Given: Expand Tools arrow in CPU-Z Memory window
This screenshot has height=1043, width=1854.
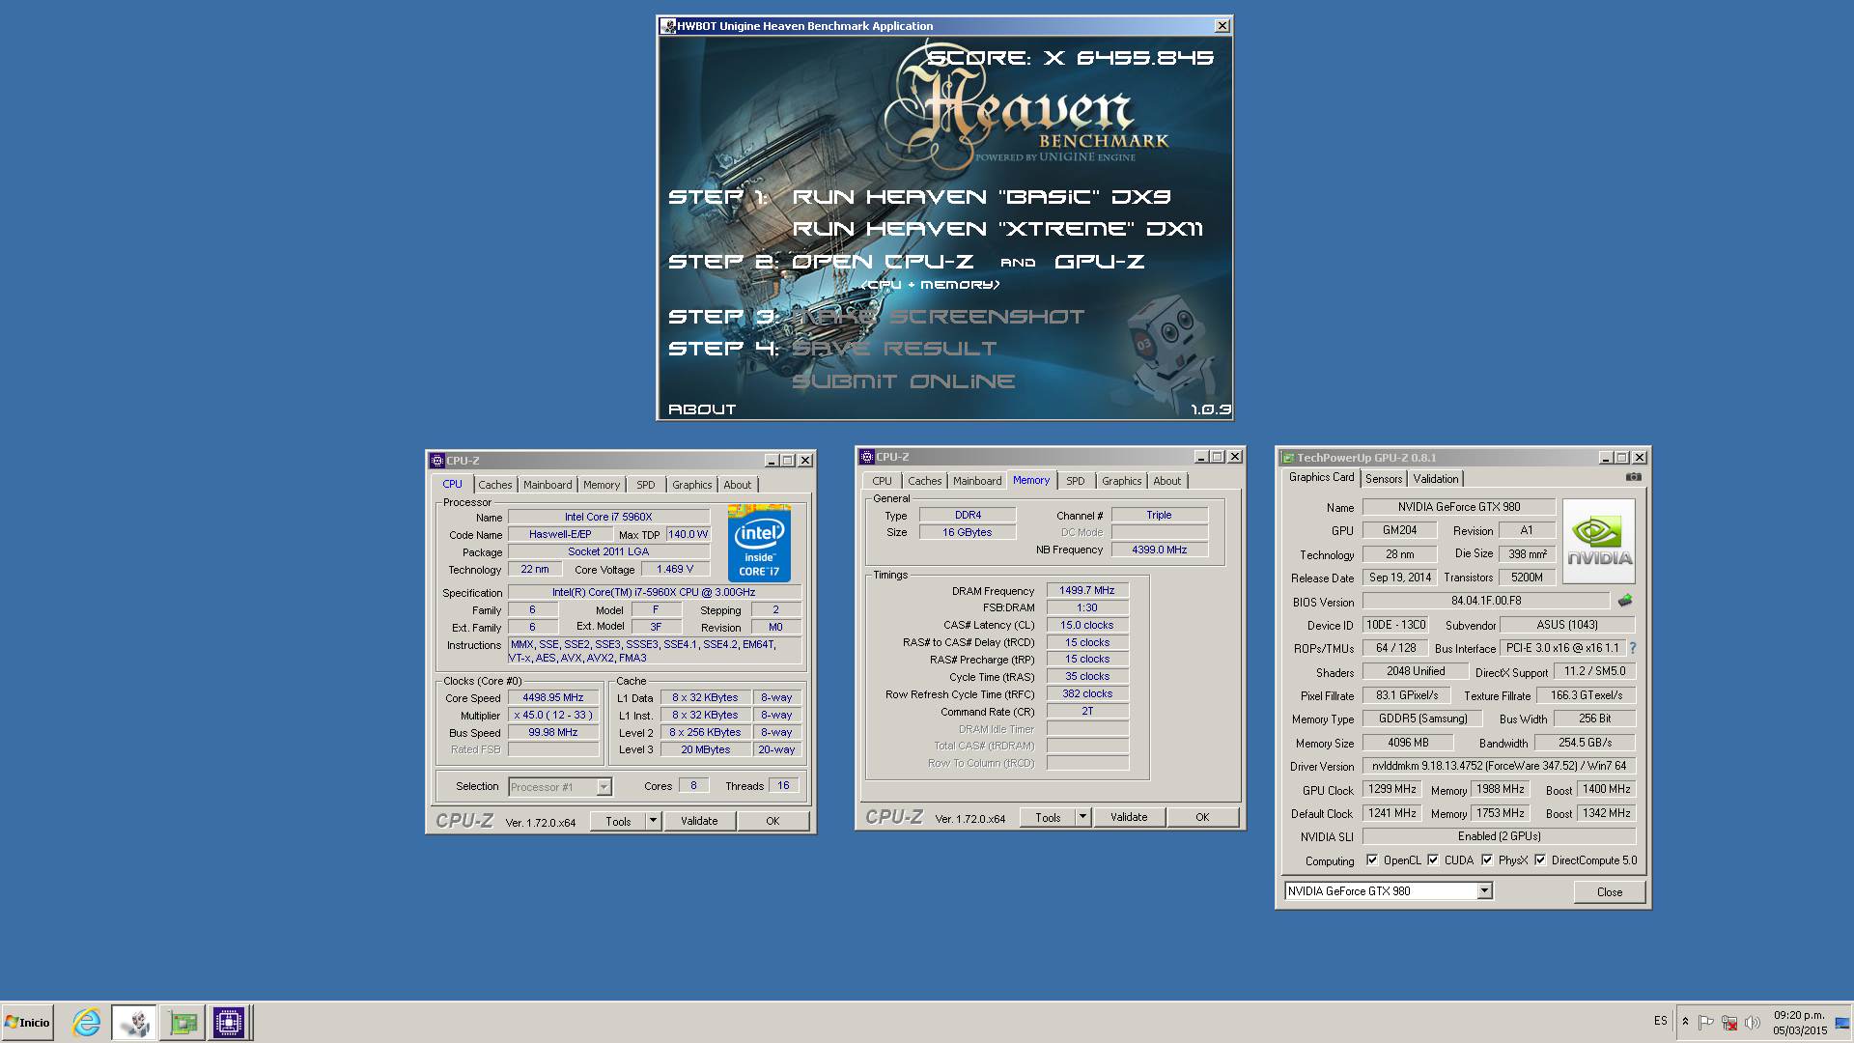Looking at the screenshot, I should point(1082,817).
